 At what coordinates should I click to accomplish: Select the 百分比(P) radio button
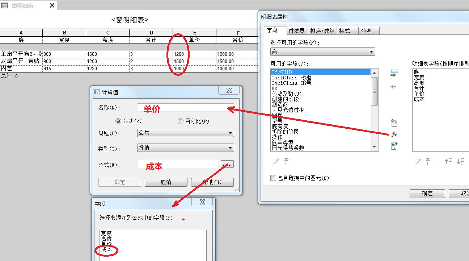tap(181, 121)
